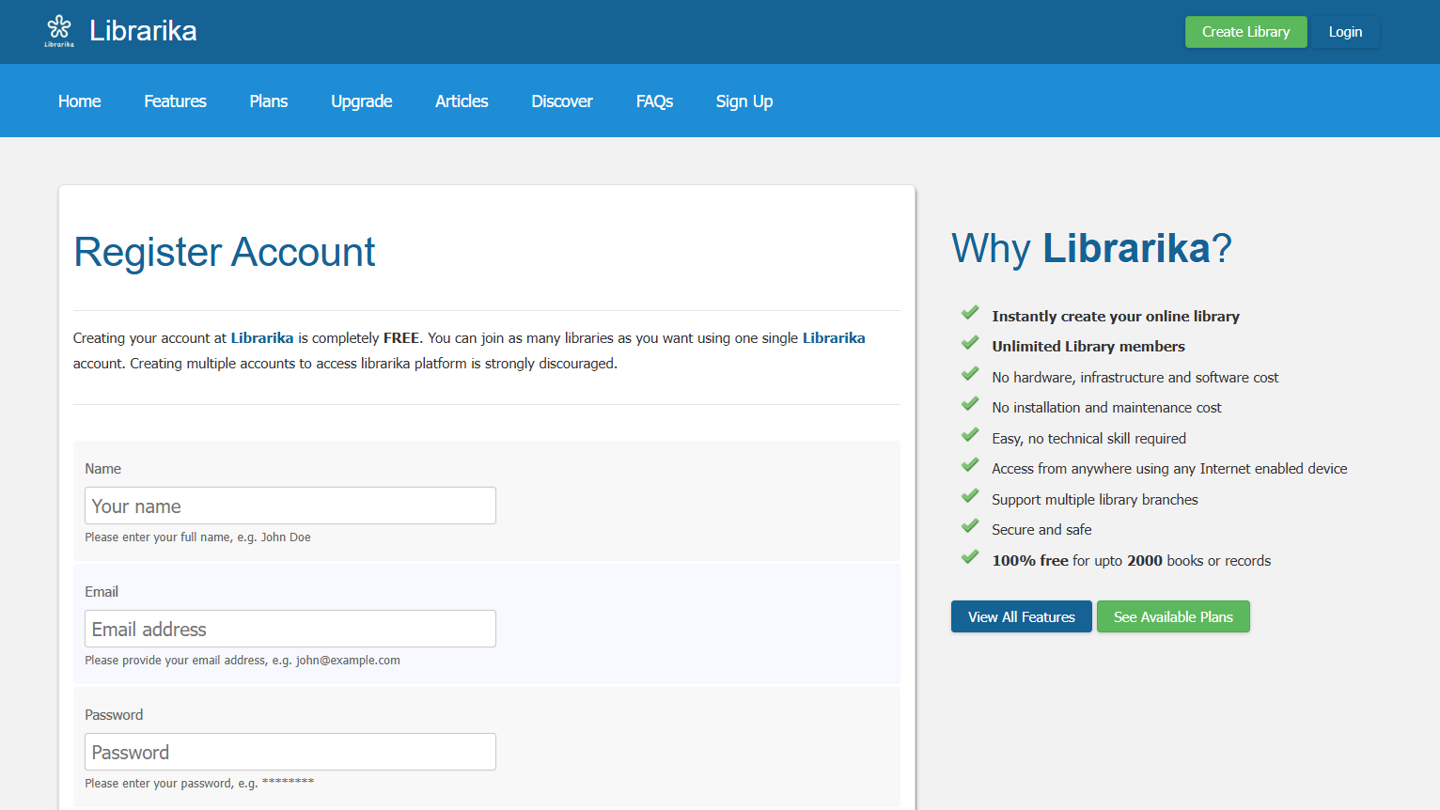
Task: Select Upgrade from the navigation bar
Action: point(362,101)
